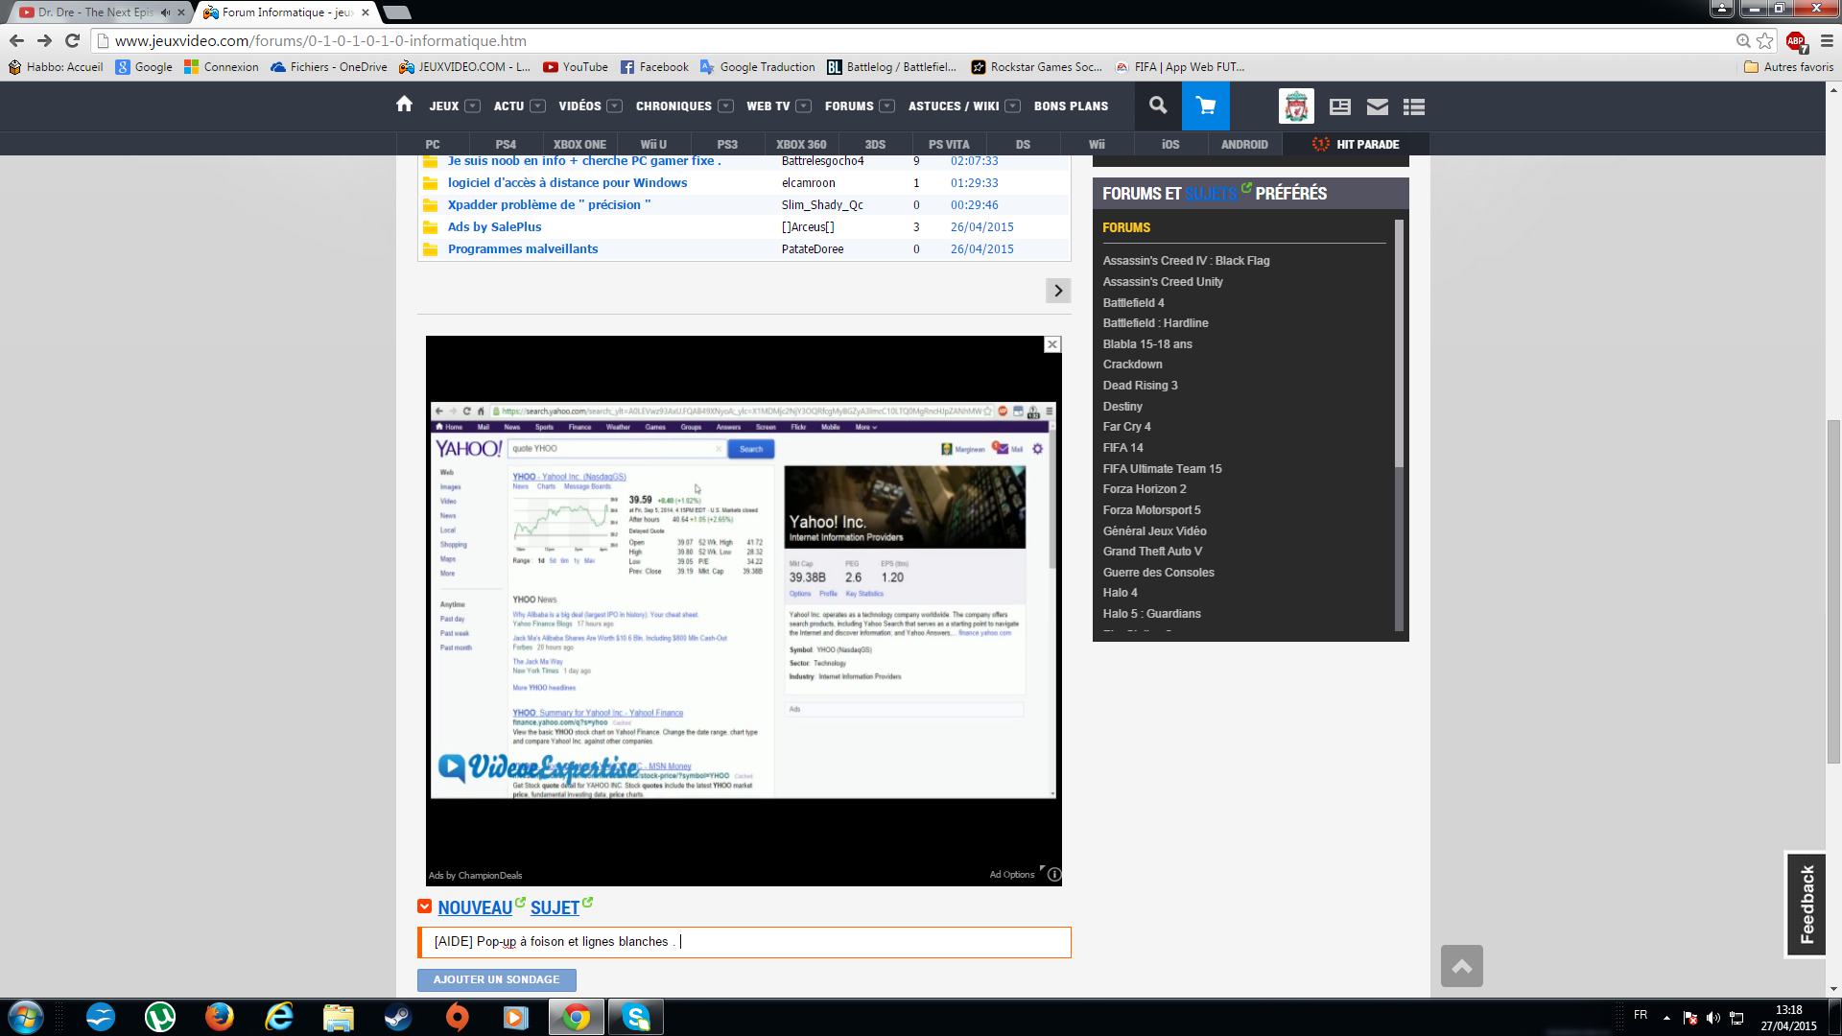The width and height of the screenshot is (1842, 1036).
Task: Click the browser forward arrow
Action: click(44, 40)
